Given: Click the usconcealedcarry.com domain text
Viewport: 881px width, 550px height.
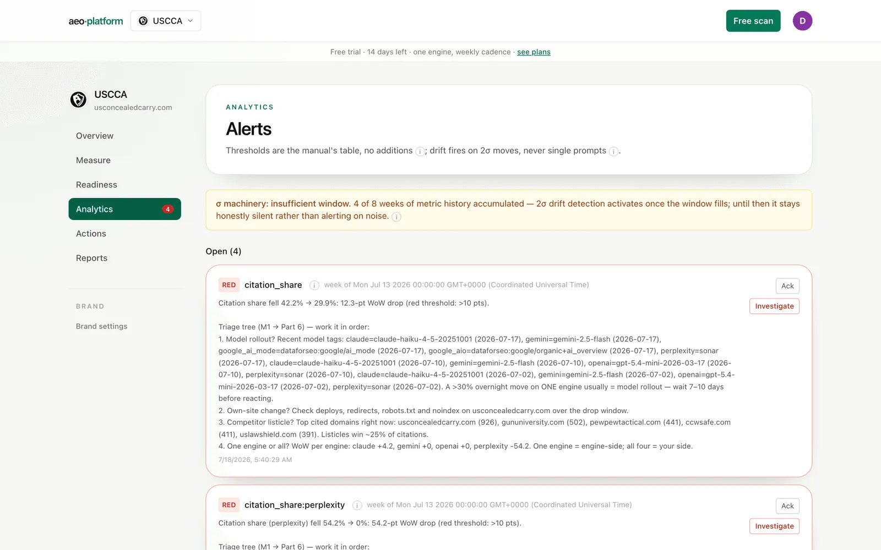Looking at the screenshot, I should click(x=133, y=108).
